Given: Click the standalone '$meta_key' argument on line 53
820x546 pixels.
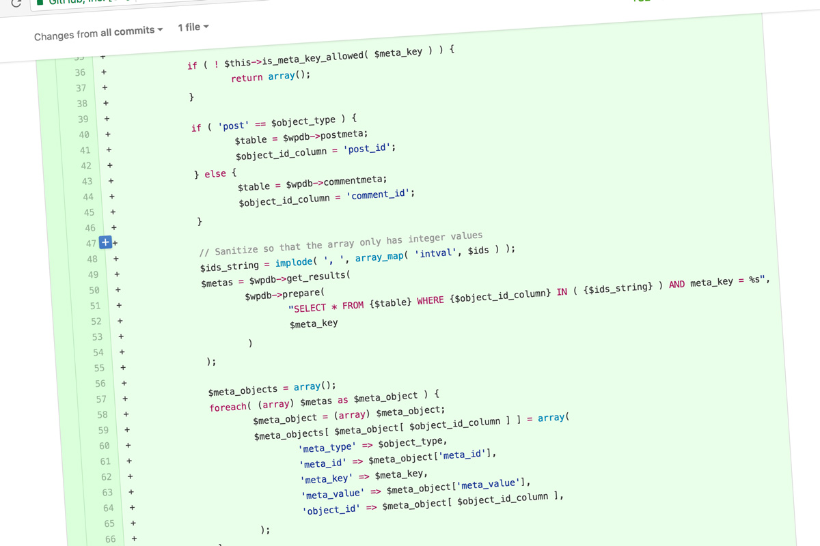Looking at the screenshot, I should click(314, 324).
